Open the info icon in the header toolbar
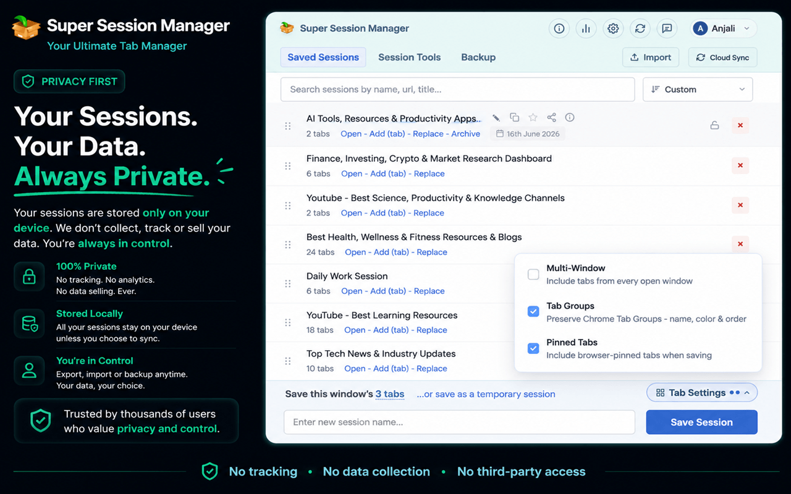Viewport: 791px width, 494px height. (x=559, y=28)
